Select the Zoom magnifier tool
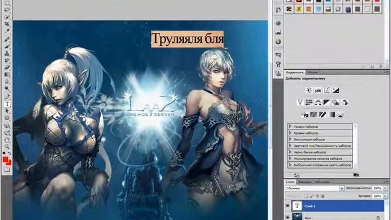The height and width of the screenshot is (220, 391). pyautogui.click(x=7, y=147)
